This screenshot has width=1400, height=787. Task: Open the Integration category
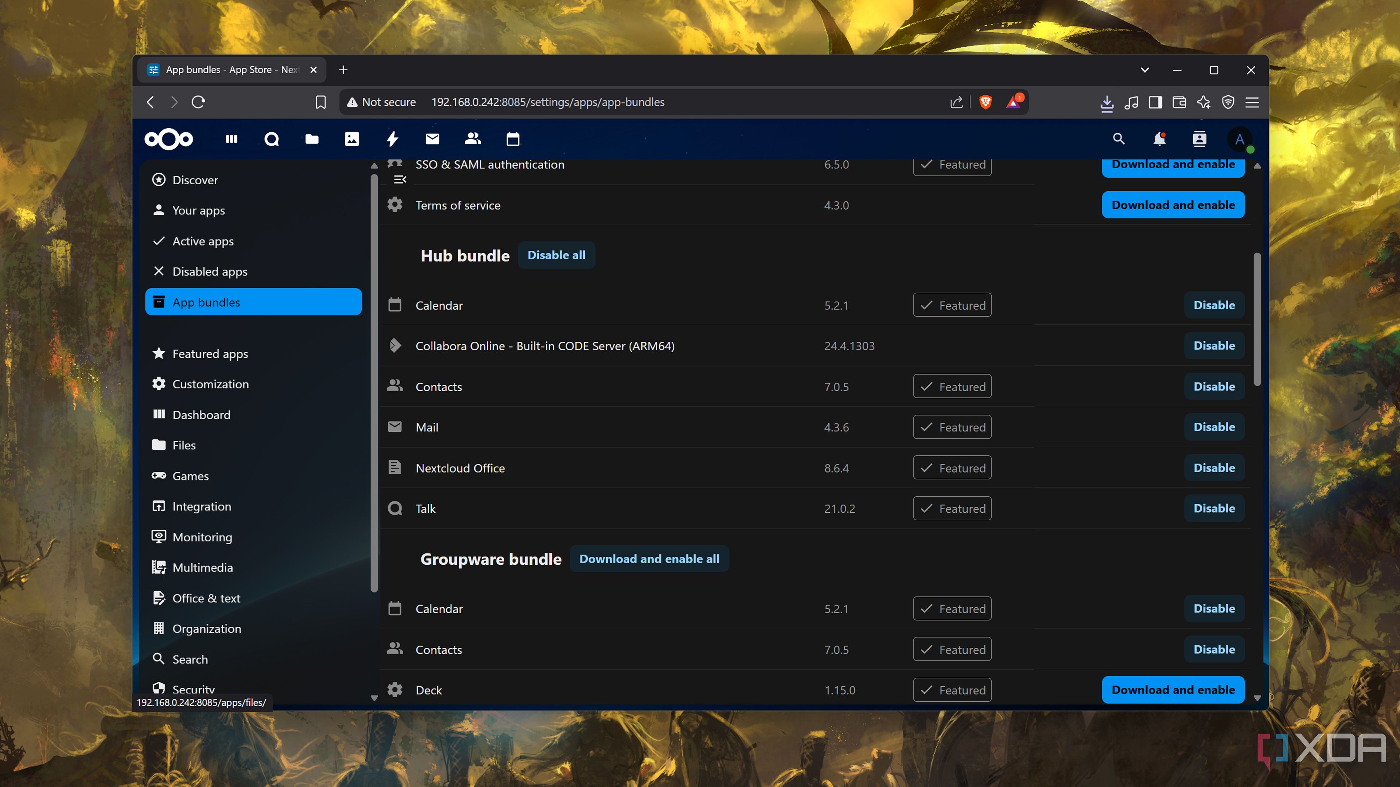[x=253, y=506]
